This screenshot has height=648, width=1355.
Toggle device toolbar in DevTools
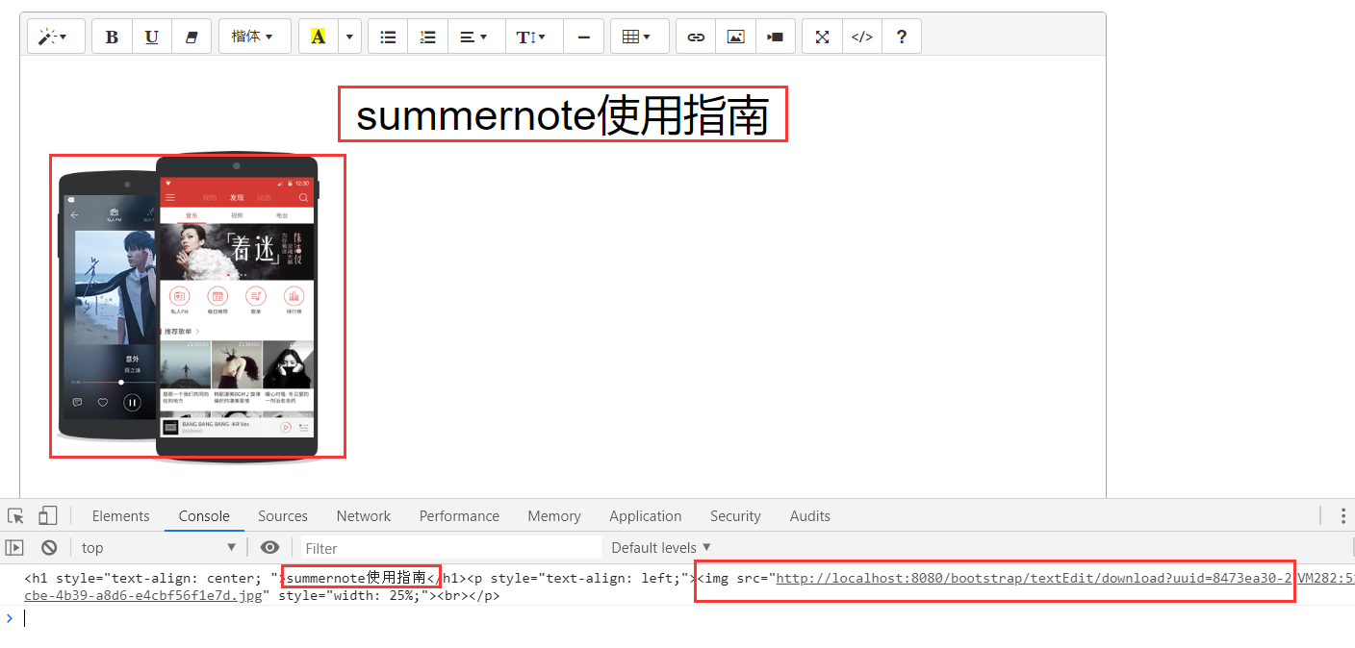[x=48, y=515]
